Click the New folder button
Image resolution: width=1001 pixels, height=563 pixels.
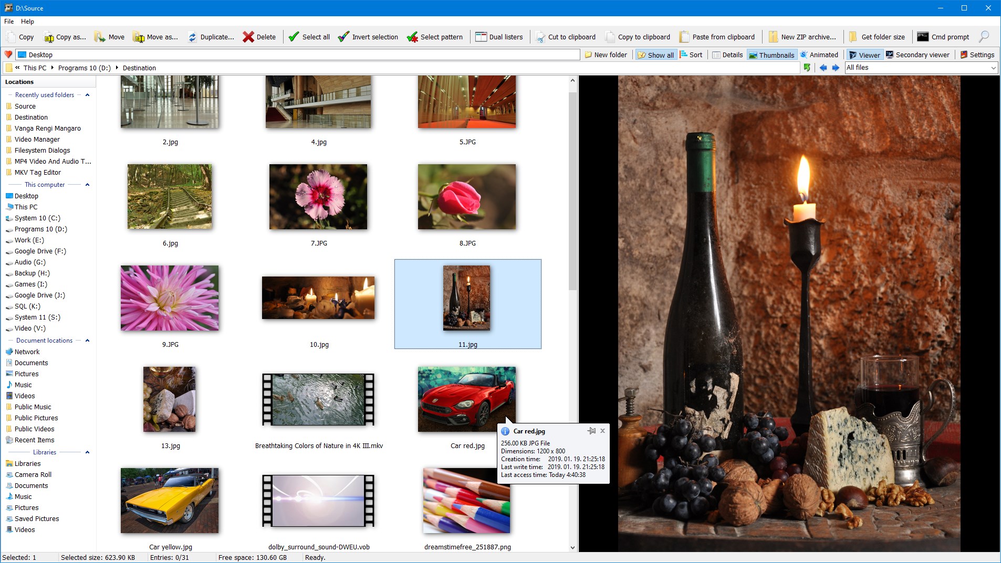(606, 55)
